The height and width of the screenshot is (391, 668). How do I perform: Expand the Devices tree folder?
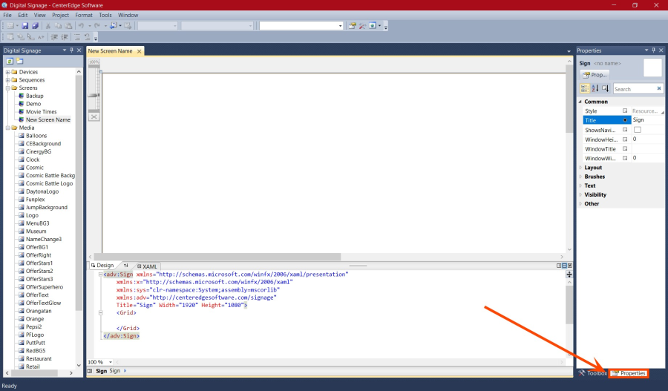tap(7, 72)
